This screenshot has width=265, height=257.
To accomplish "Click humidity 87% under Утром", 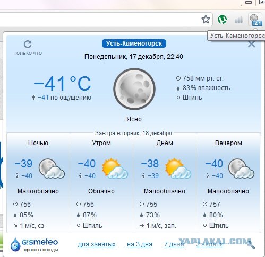I will [x=90, y=215].
